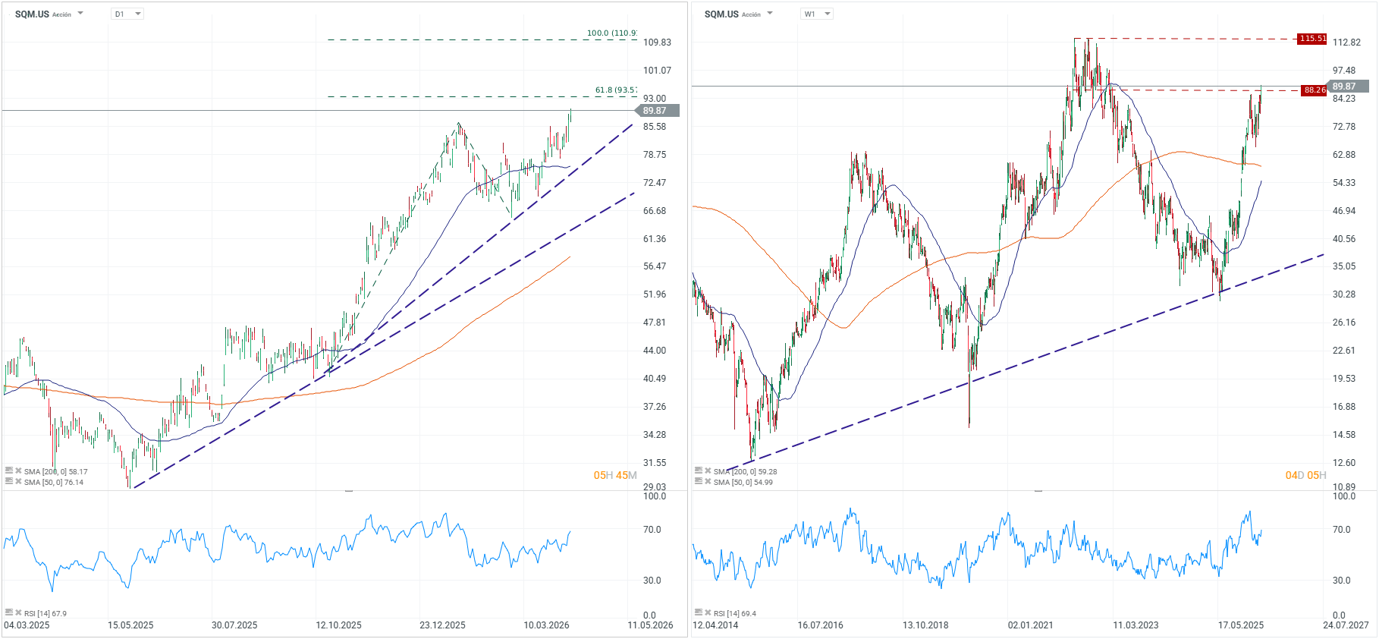Click the 88.26 red price level label
Viewport: 1379px width, 639px height.
click(x=1315, y=90)
